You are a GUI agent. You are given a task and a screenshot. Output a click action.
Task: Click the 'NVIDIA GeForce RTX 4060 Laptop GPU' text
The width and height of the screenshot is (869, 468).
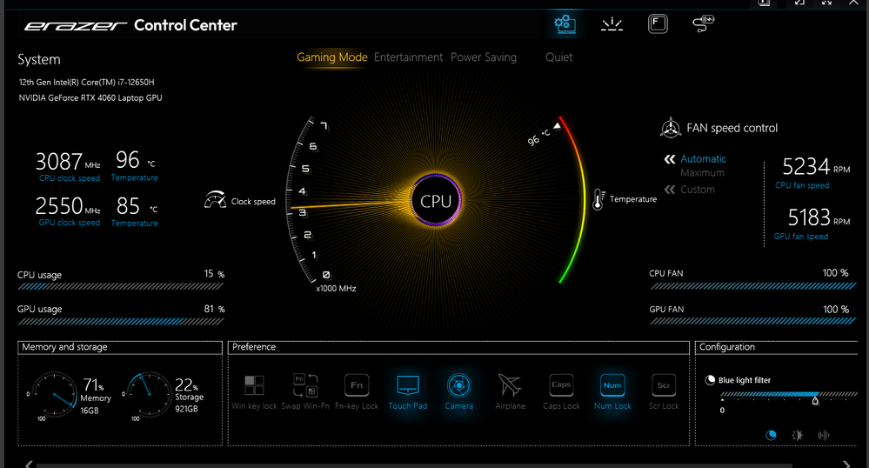(x=90, y=97)
